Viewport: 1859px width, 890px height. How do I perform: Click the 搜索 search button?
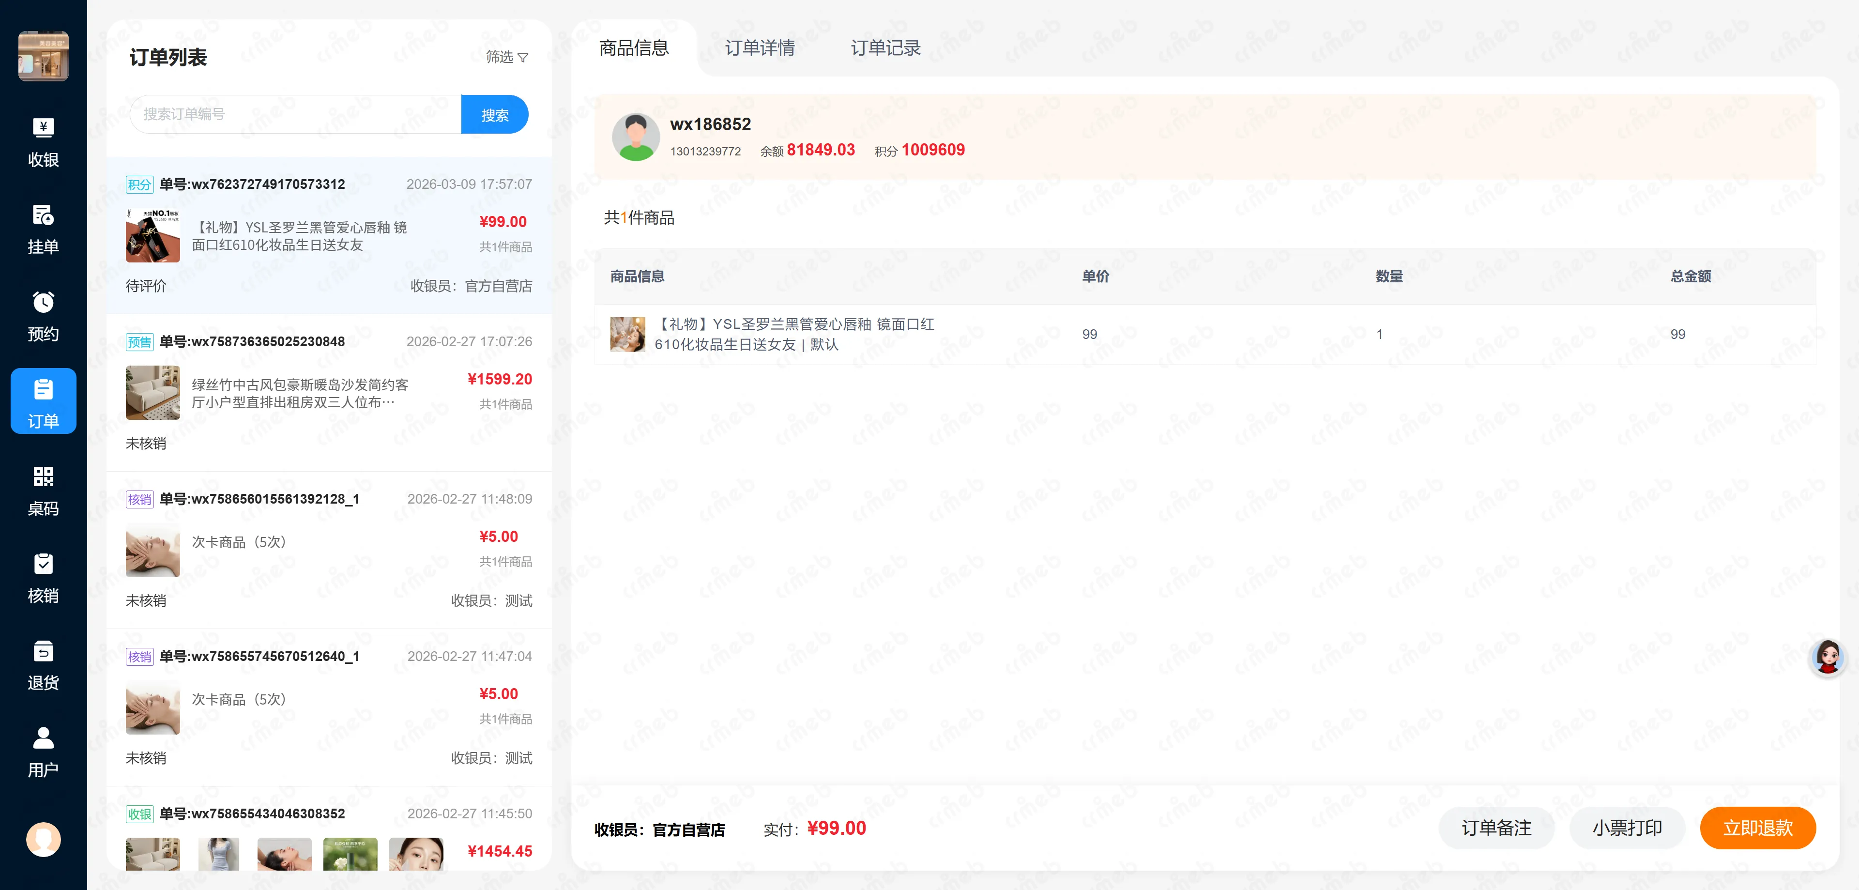pyautogui.click(x=494, y=115)
